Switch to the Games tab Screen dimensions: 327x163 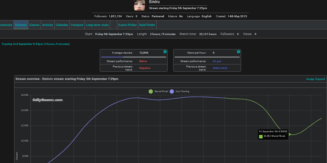point(34,25)
